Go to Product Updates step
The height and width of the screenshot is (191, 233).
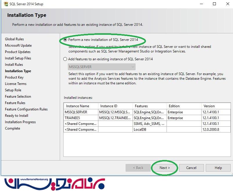[18, 52]
